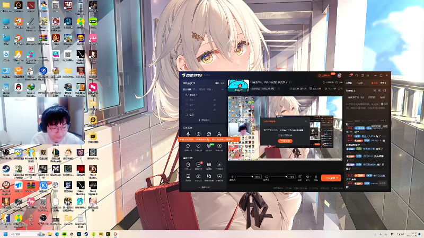This screenshot has width=424, height=238.
Task: Mute the microphone via bottom bar mic icon
Action: [232, 177]
